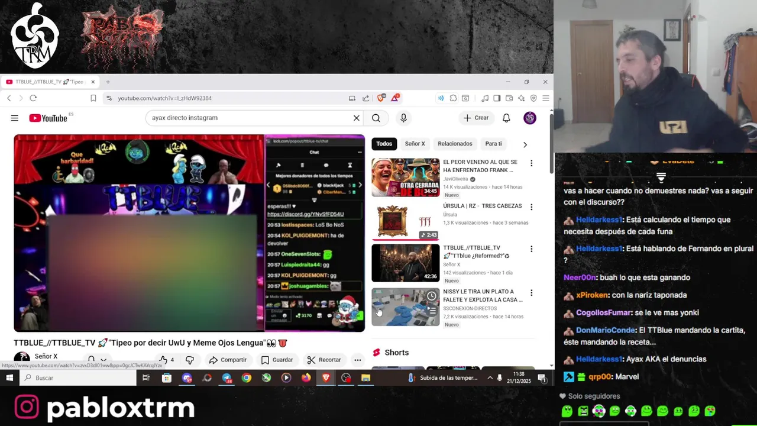Open options for ÚRSULA | RZ video
The width and height of the screenshot is (757, 426).
point(531,207)
